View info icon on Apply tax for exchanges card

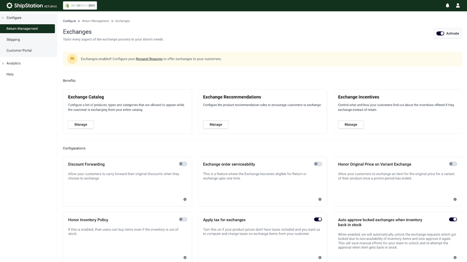pos(320,257)
